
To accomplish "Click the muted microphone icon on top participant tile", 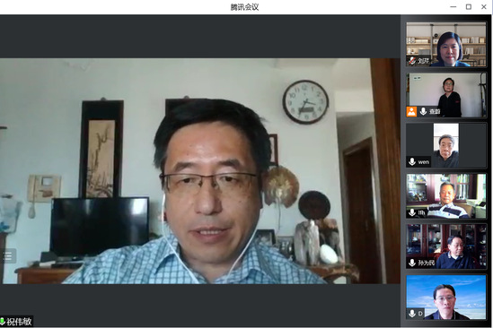I will (412, 61).
